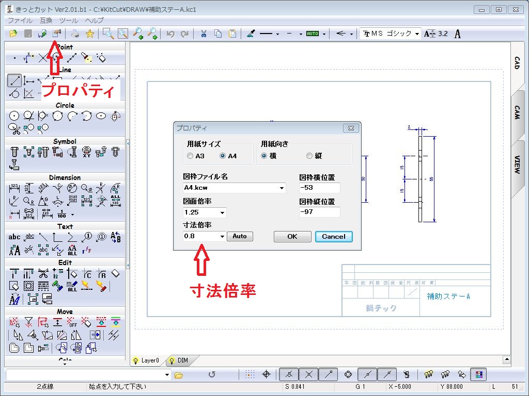Image resolution: width=529 pixels, height=396 pixels.
Task: Open the 互換 menu
Action: [46, 20]
